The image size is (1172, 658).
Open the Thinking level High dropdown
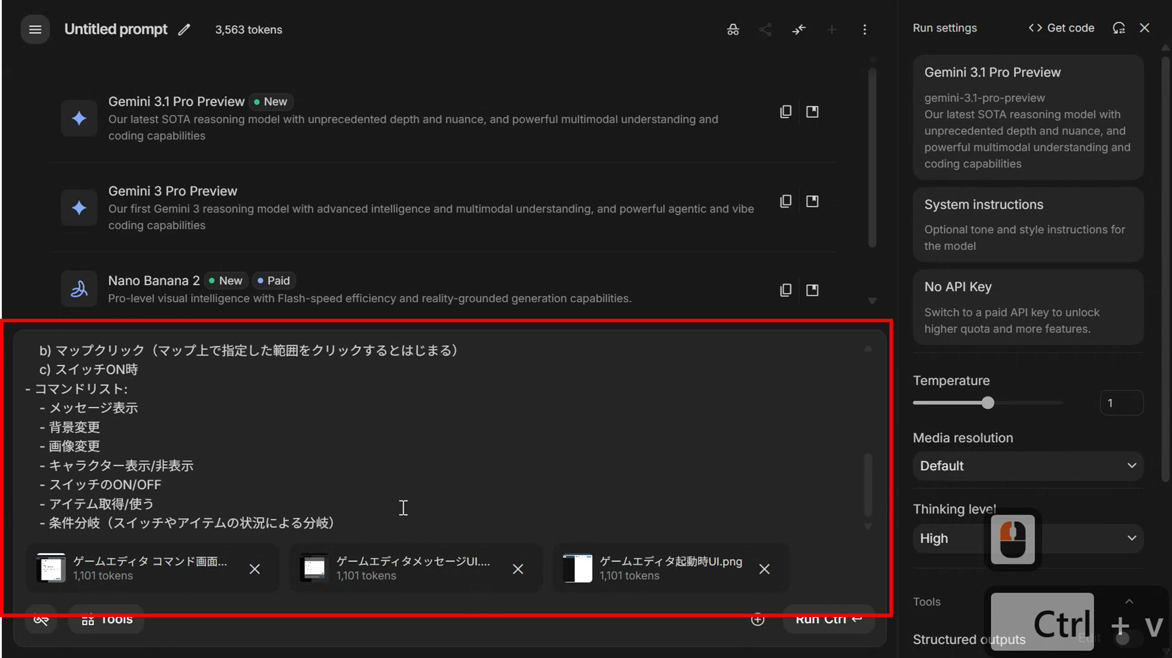pos(1028,538)
